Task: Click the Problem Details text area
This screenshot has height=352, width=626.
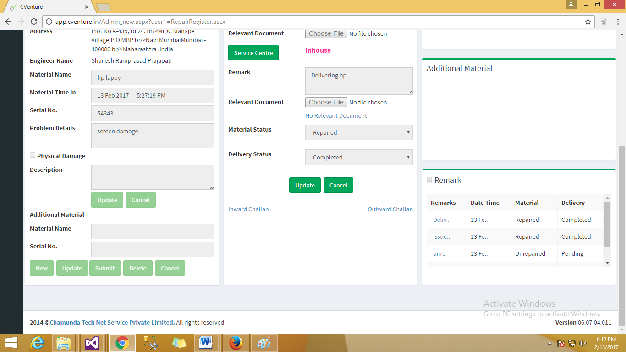Action: (x=153, y=136)
